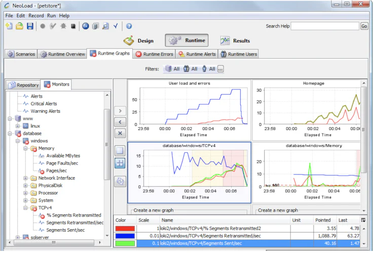Viewport: 373px width, 253px height.
Task: Switch to the Runtime section
Action: point(186,40)
